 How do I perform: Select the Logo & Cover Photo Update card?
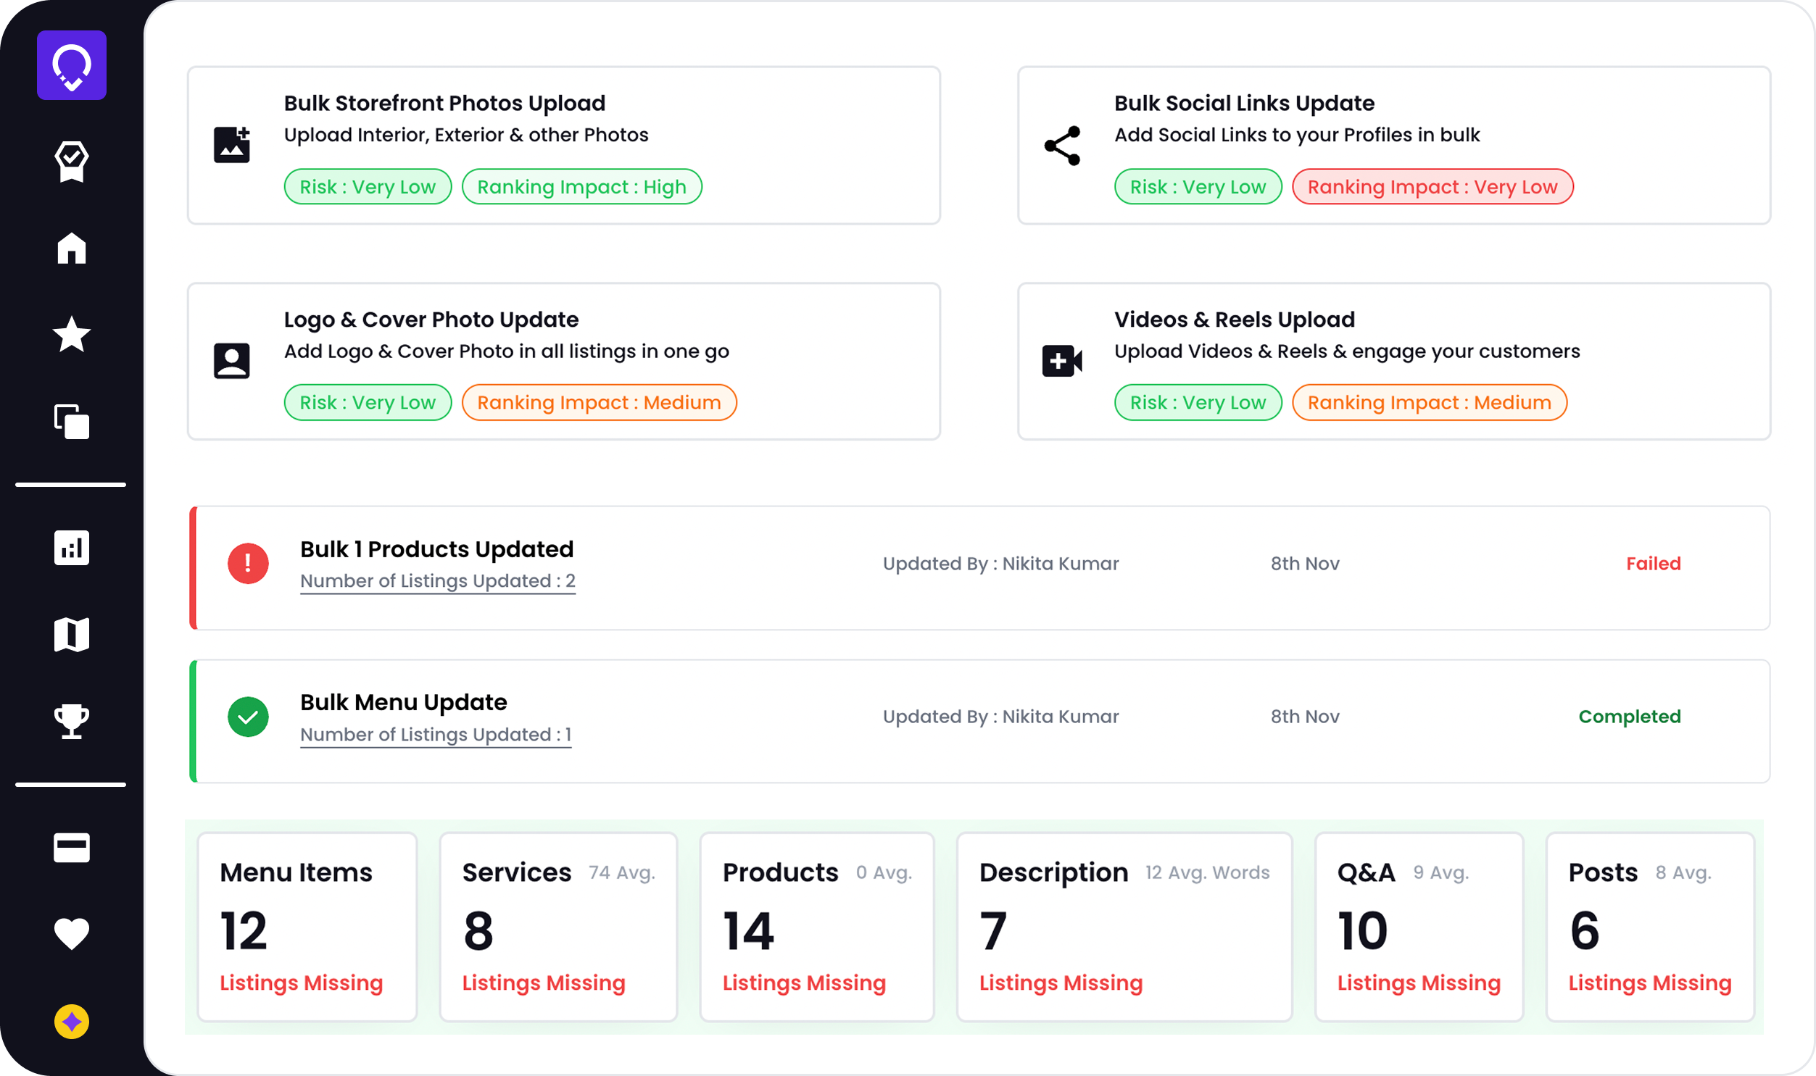click(563, 361)
